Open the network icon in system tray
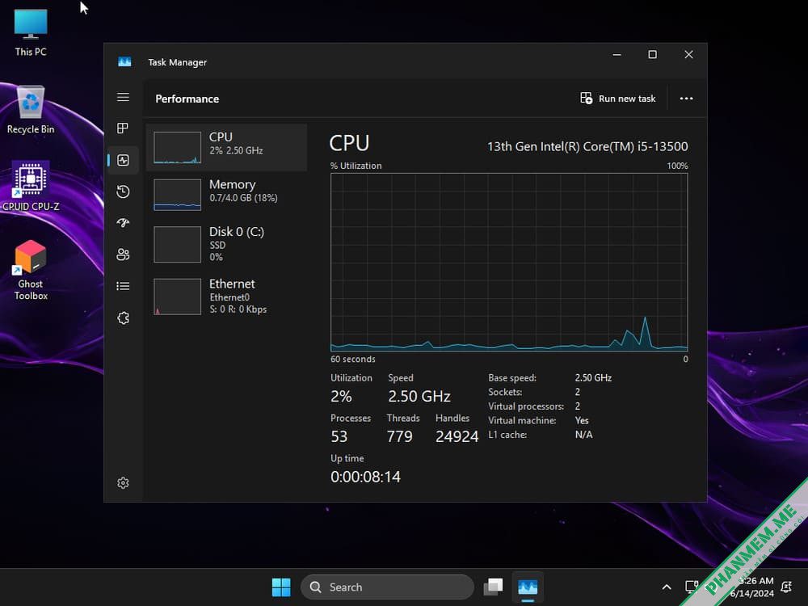 click(692, 587)
